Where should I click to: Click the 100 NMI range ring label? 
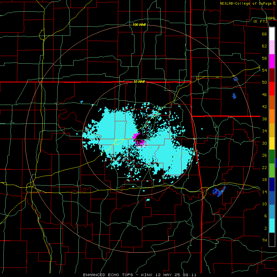pyautogui.click(x=139, y=25)
